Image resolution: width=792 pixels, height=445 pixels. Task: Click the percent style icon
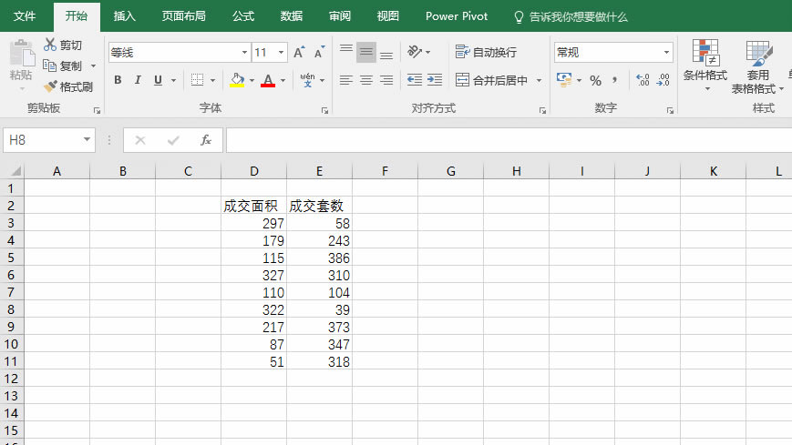[x=595, y=80]
